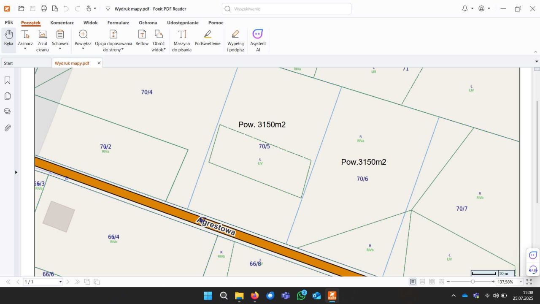Open the bookmarks panel in sidebar

(x=7, y=80)
